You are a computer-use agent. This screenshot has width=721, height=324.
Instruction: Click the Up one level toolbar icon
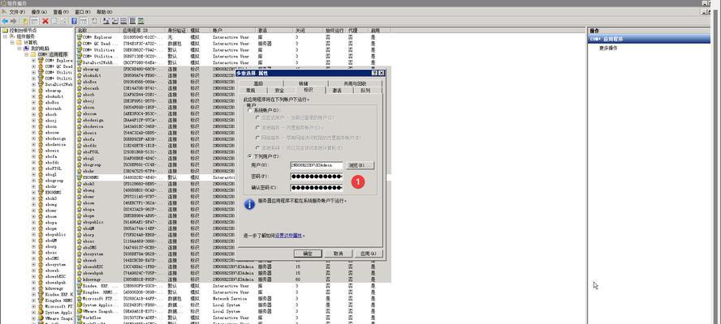25,20
